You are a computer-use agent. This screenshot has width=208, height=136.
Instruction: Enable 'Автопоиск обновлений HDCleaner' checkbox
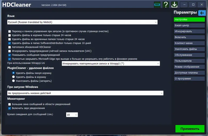point(9,47)
